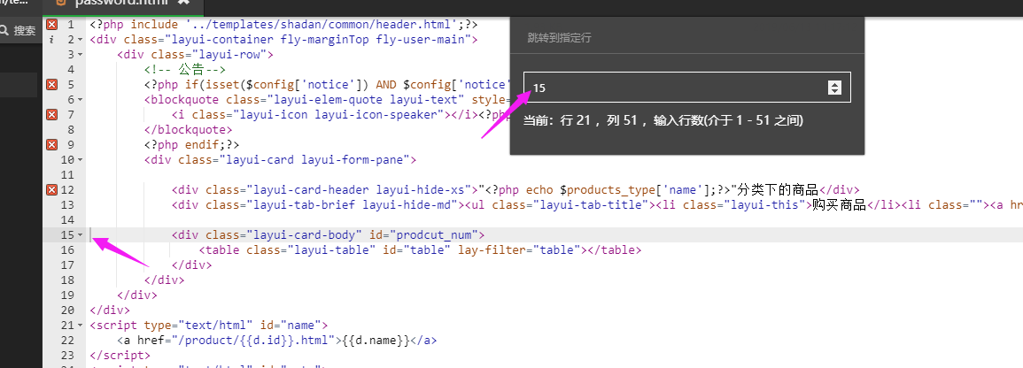1023x368 pixels.
Task: Fold the blockquote block at line 6
Action: pos(80,100)
